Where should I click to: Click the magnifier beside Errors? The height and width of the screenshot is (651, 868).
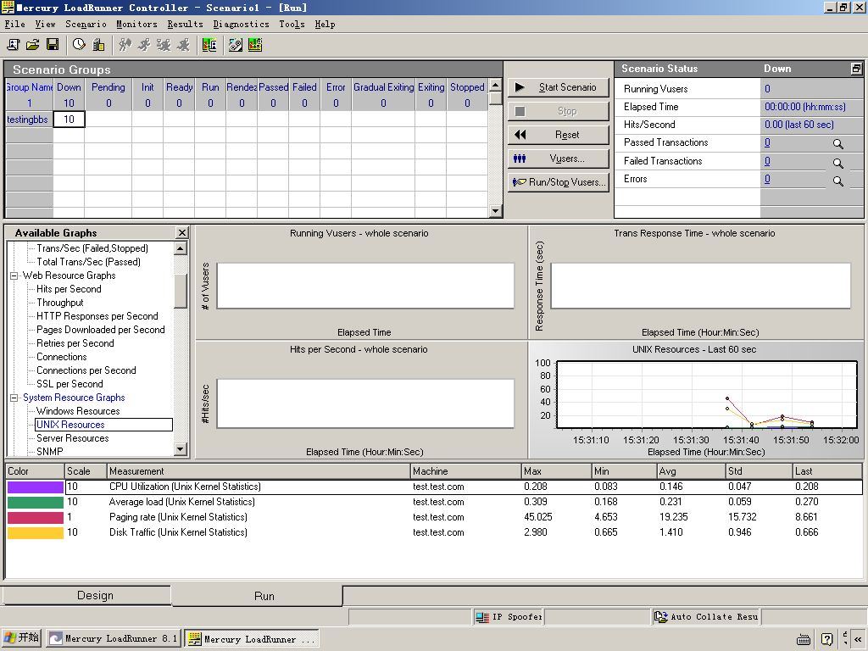point(838,181)
